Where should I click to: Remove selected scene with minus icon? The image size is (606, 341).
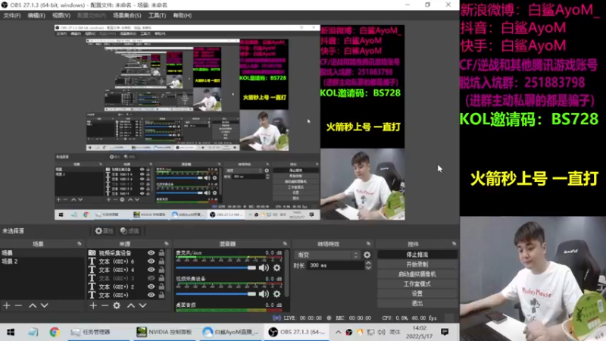[x=18, y=305]
